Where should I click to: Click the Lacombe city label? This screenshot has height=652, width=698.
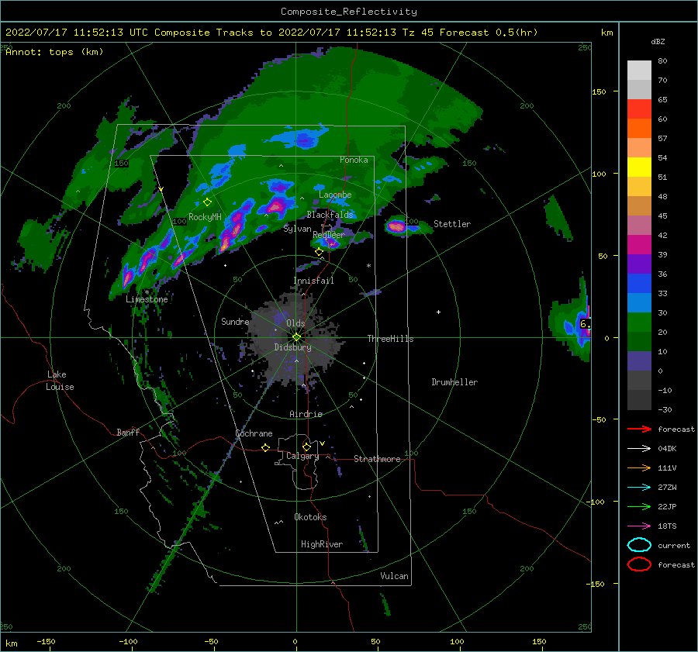coord(335,195)
